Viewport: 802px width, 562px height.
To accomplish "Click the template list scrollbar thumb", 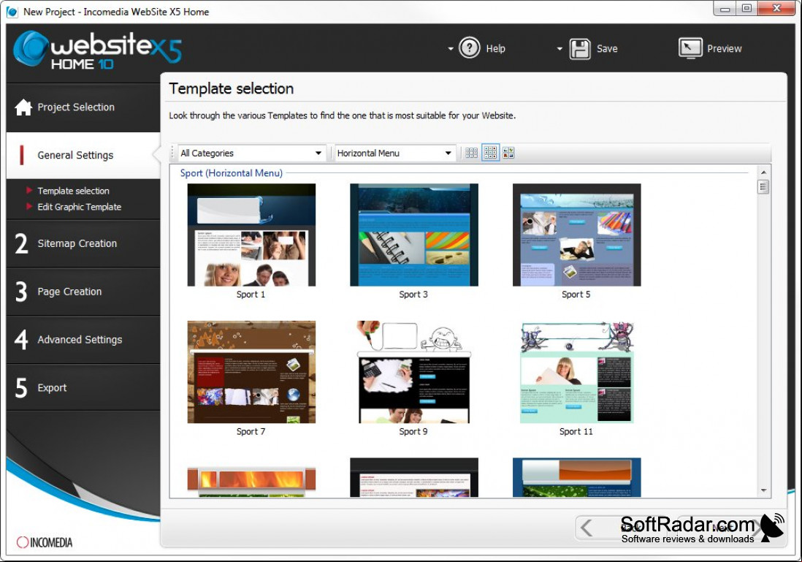I will 763,187.
